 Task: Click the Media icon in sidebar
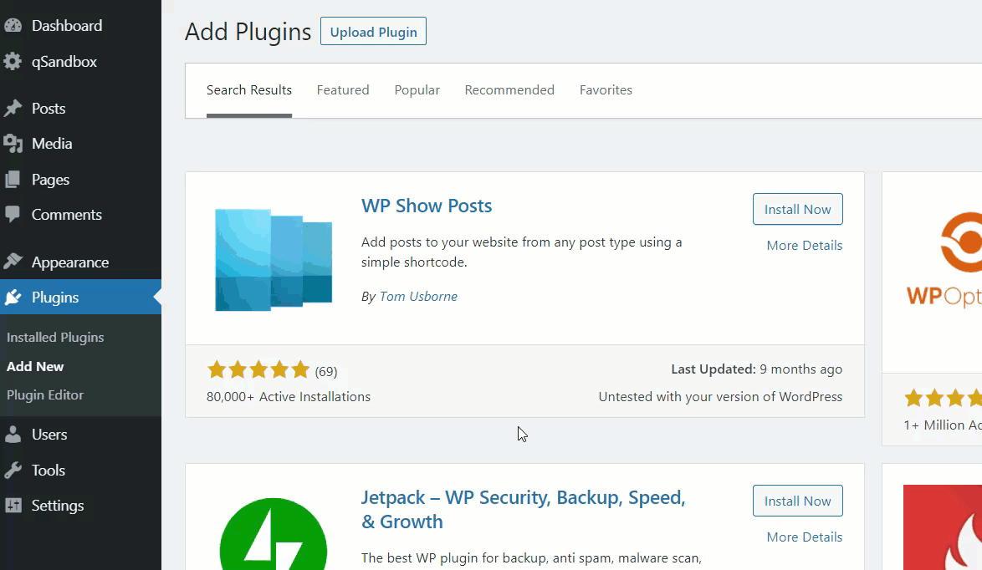pos(13,143)
